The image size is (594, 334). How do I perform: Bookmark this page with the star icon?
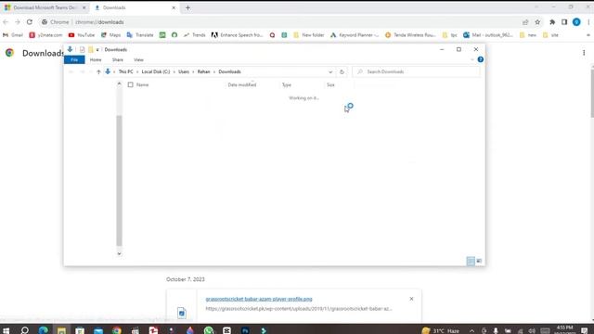point(537,22)
